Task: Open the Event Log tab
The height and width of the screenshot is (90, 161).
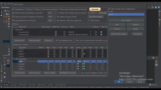Action: [x=153, y=85]
